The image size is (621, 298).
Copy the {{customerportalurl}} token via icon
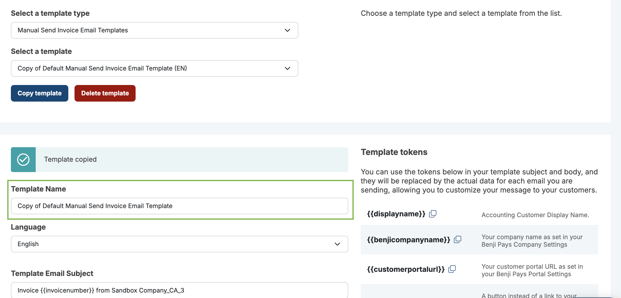[452, 269]
